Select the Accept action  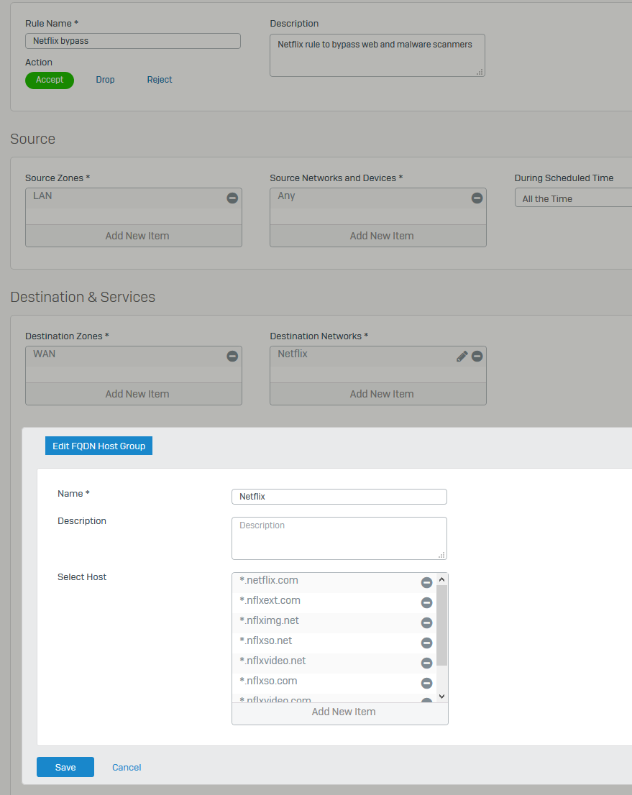[x=50, y=80]
